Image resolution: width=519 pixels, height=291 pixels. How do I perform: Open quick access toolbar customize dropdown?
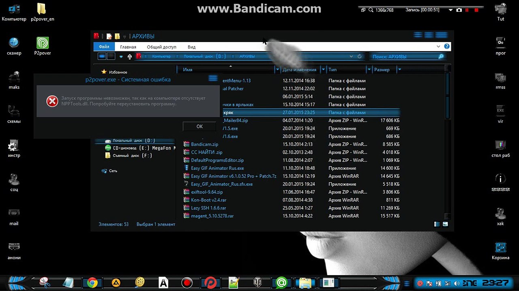click(x=124, y=36)
